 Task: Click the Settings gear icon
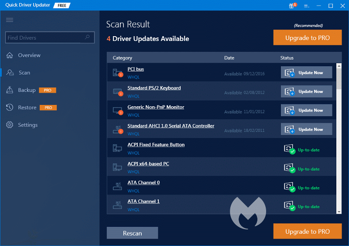coord(10,125)
